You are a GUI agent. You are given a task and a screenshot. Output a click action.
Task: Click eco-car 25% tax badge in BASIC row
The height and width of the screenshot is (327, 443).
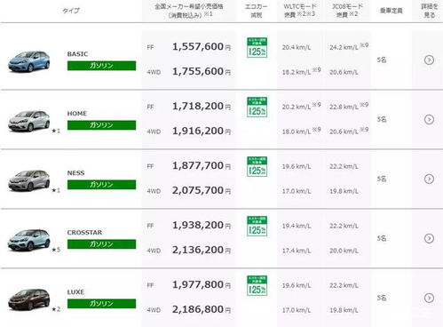tap(257, 47)
